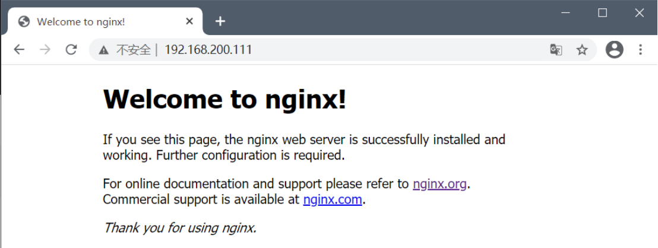Open the Google Translate page icon
The height and width of the screenshot is (248, 658).
(556, 50)
